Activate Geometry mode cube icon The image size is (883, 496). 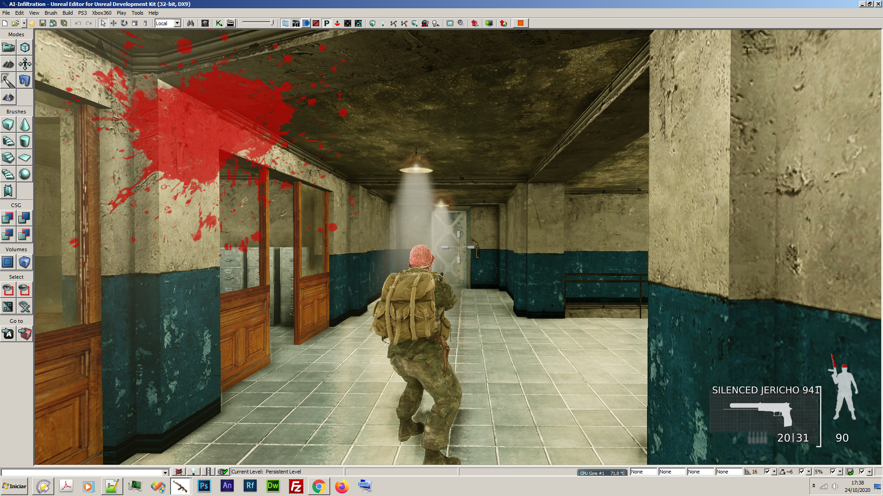(x=25, y=47)
